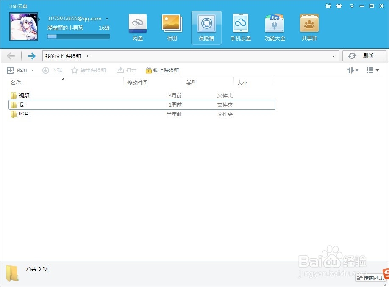The image size is (389, 287).
Task: Select the 视频 folder
Action: [24, 95]
